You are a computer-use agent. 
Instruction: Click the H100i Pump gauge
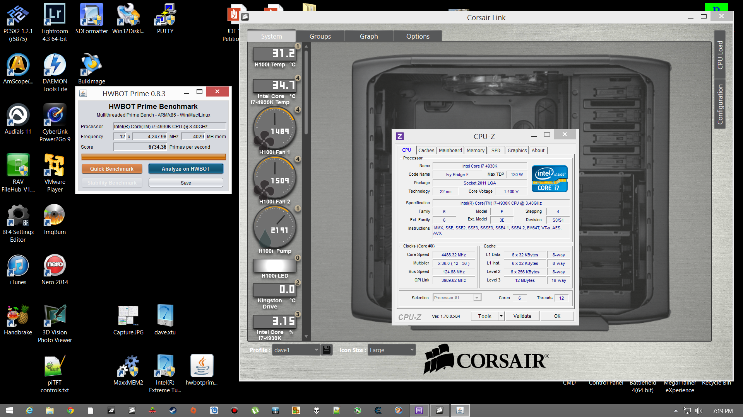coord(274,227)
